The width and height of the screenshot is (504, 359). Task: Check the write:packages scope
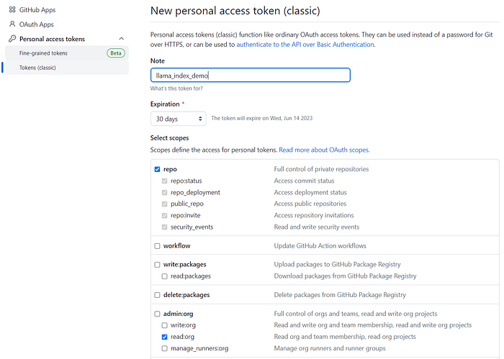(157, 265)
